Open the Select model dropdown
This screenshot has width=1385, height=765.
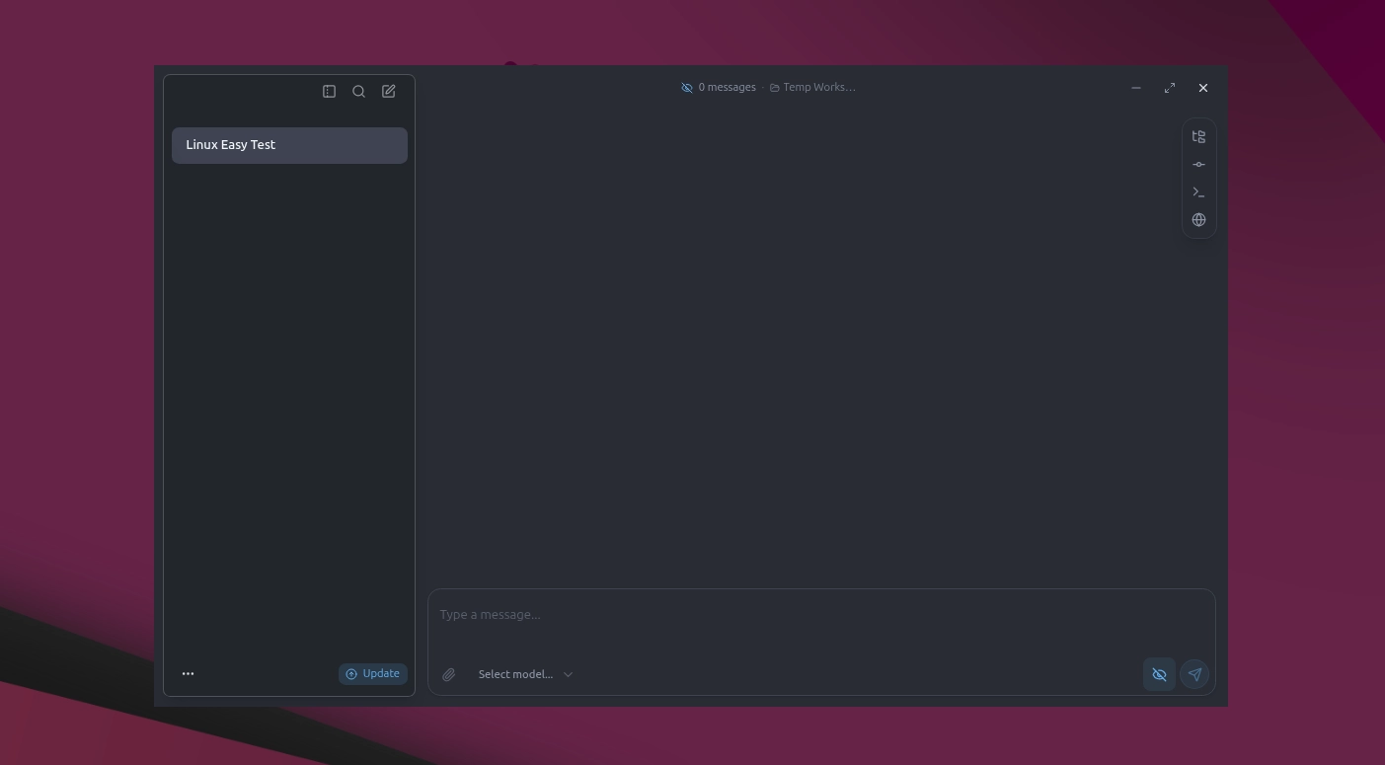[x=515, y=674]
